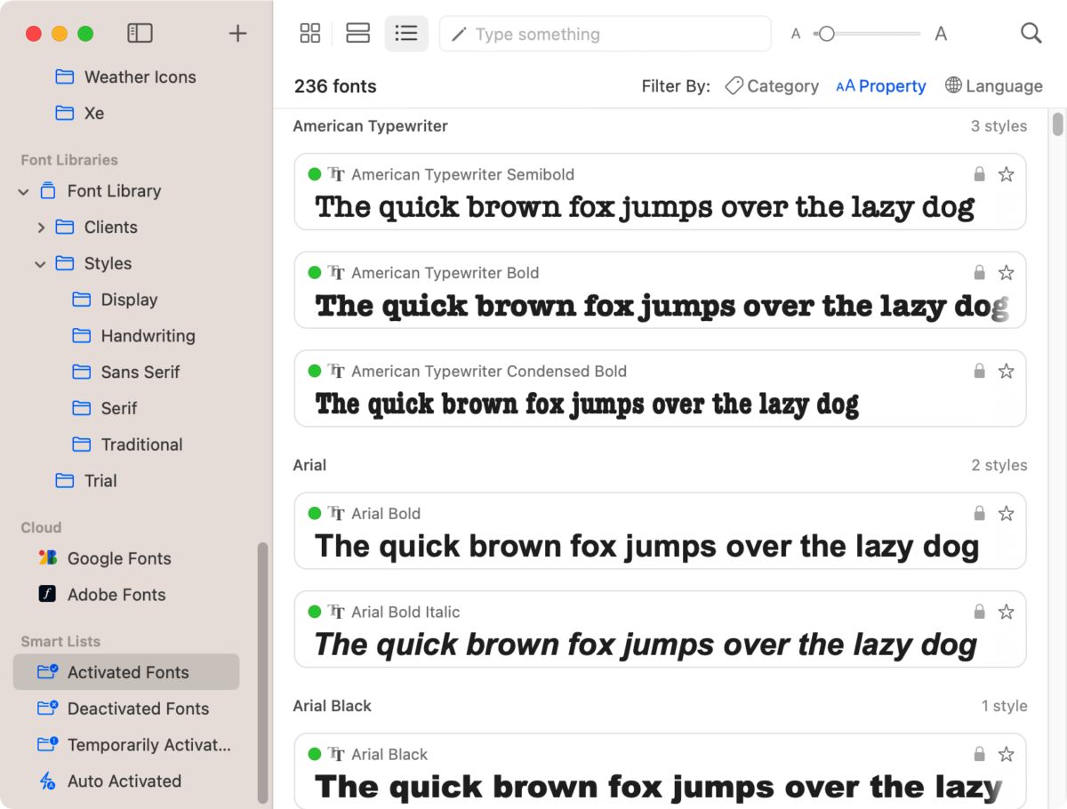Click the Arial Black family header
1067x809 pixels.
pyautogui.click(x=333, y=706)
